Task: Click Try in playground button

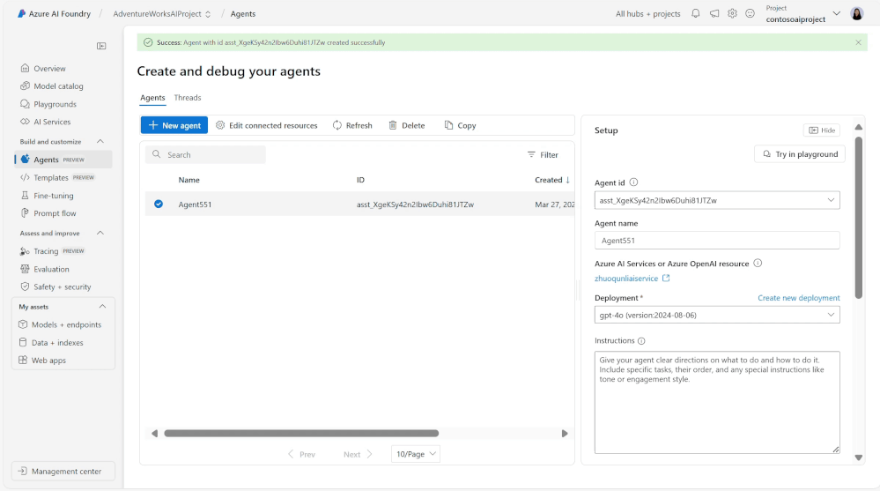Action: 800,154
